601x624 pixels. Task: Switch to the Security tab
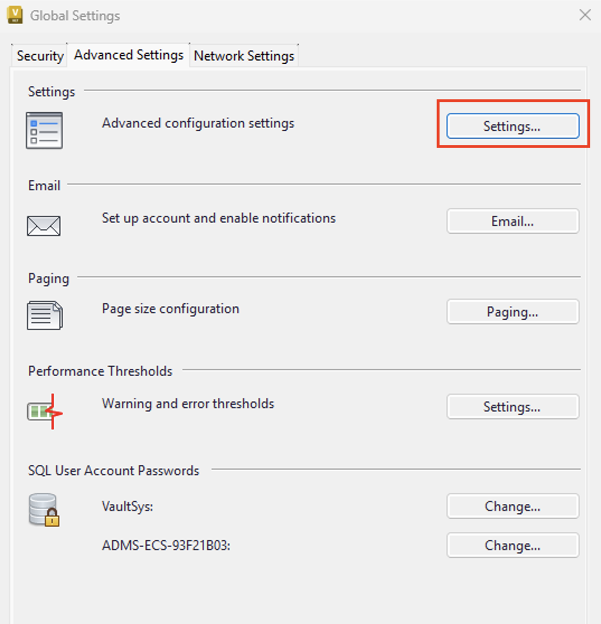[40, 56]
